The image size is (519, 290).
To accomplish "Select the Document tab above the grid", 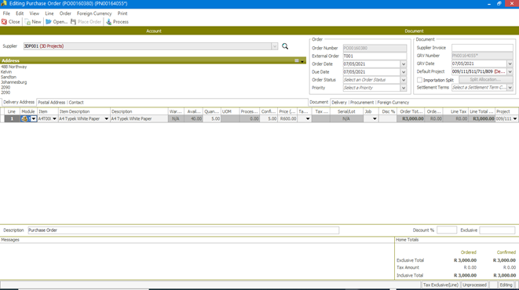I will [319, 102].
